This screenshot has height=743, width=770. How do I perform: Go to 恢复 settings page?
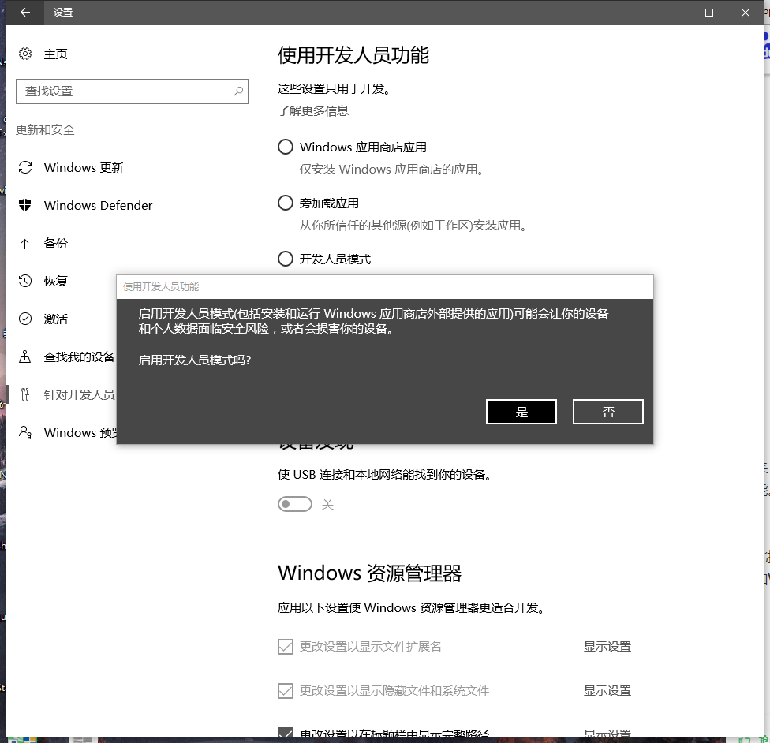55,281
